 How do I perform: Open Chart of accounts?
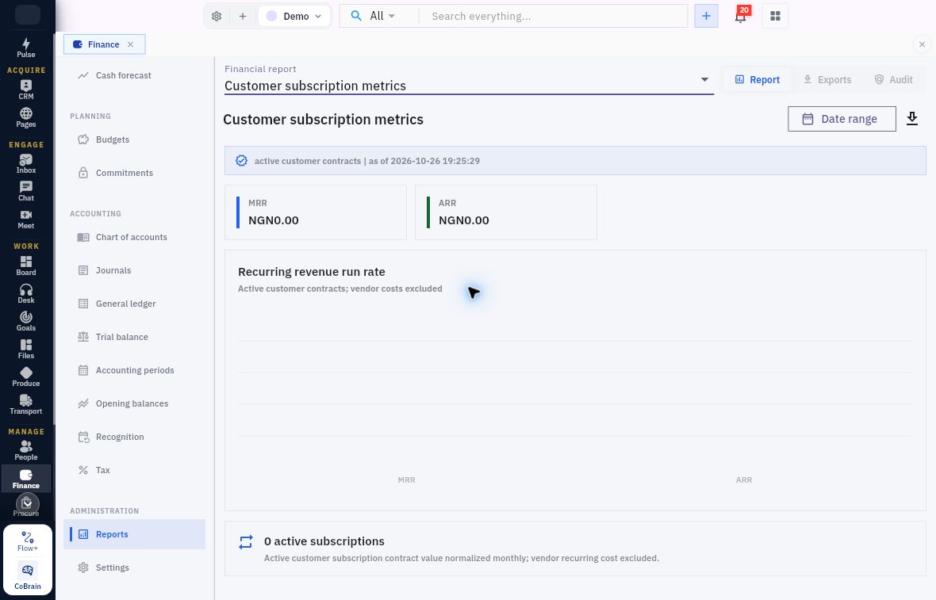[134, 237]
